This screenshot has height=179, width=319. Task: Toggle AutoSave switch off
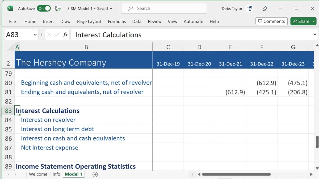coord(44,8)
